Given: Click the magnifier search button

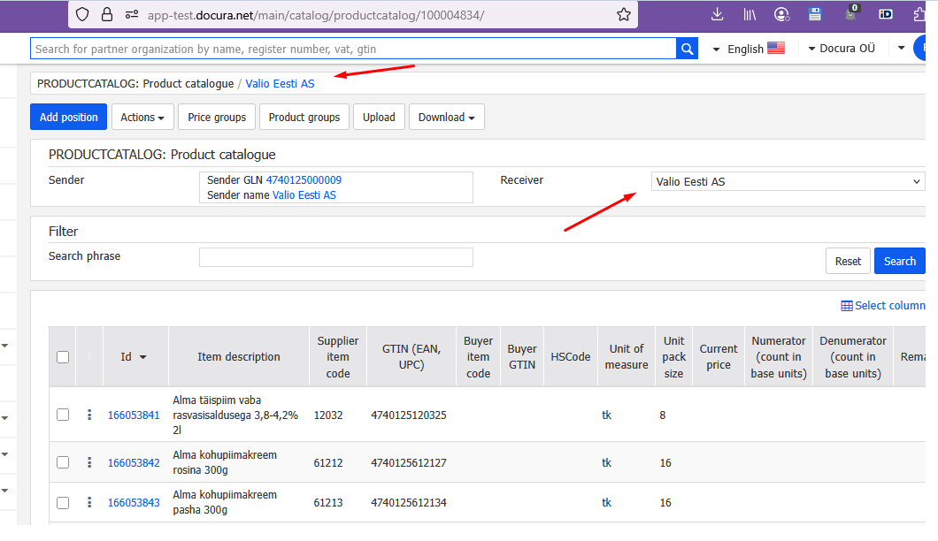Looking at the screenshot, I should pos(688,49).
